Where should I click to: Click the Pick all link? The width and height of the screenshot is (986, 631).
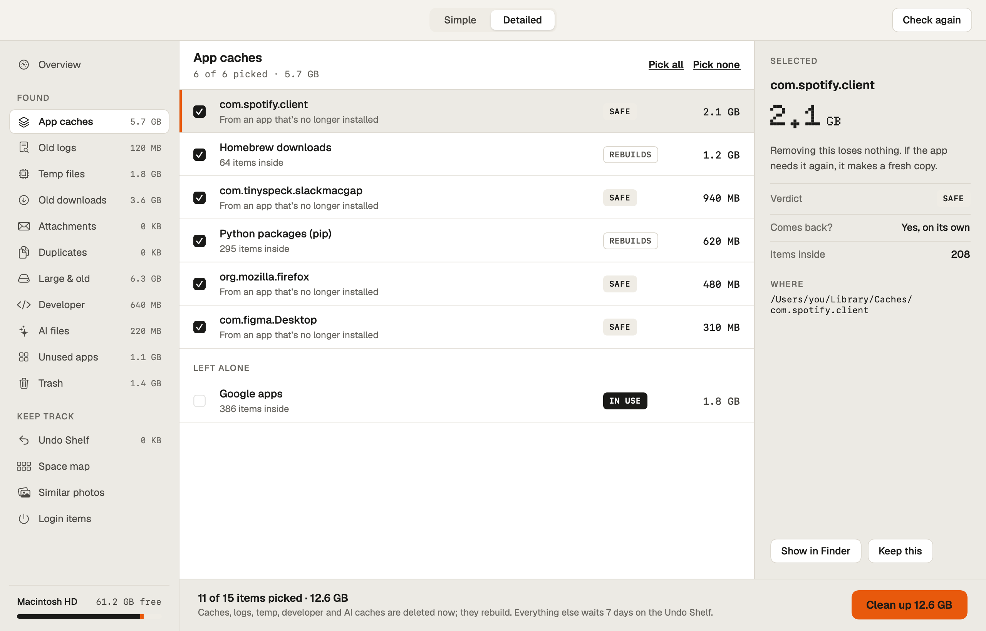pos(666,65)
